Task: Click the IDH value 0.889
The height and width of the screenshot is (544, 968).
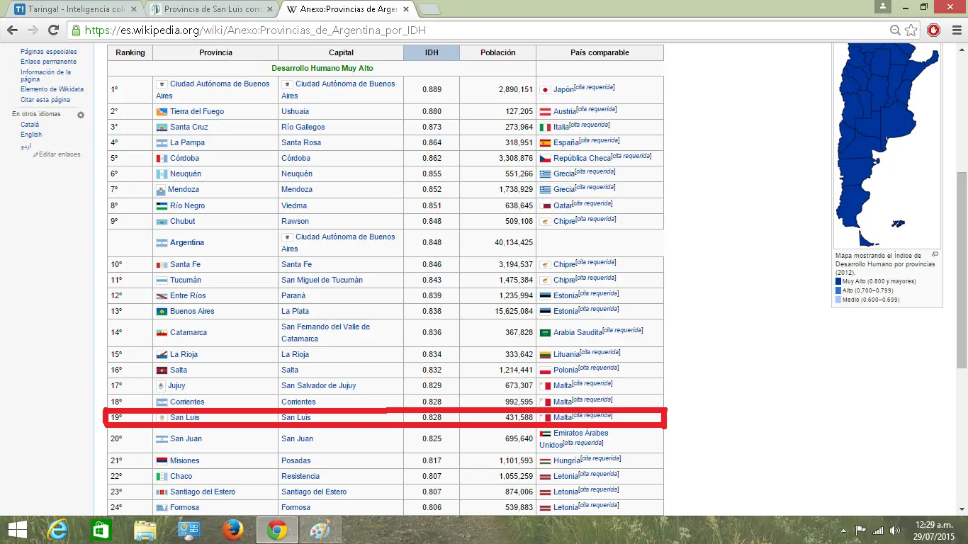Action: click(432, 90)
